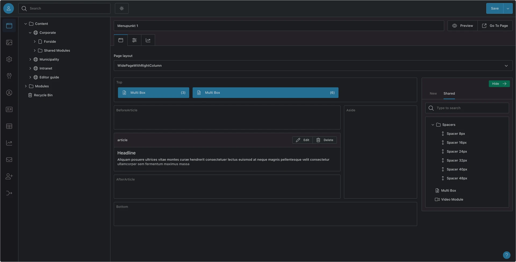Click Preview with the eye icon
The image size is (516, 262).
(462, 26)
